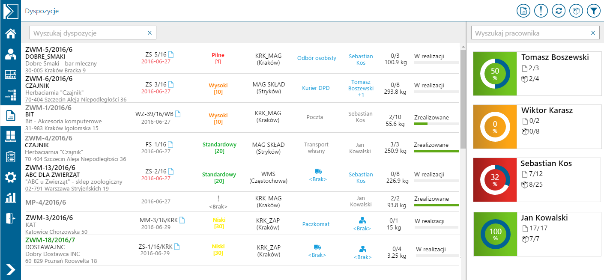Open the filter funnel icon
The image size is (604, 280).
593,11
